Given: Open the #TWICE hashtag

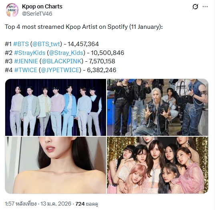Looking at the screenshot, I should (26, 70).
